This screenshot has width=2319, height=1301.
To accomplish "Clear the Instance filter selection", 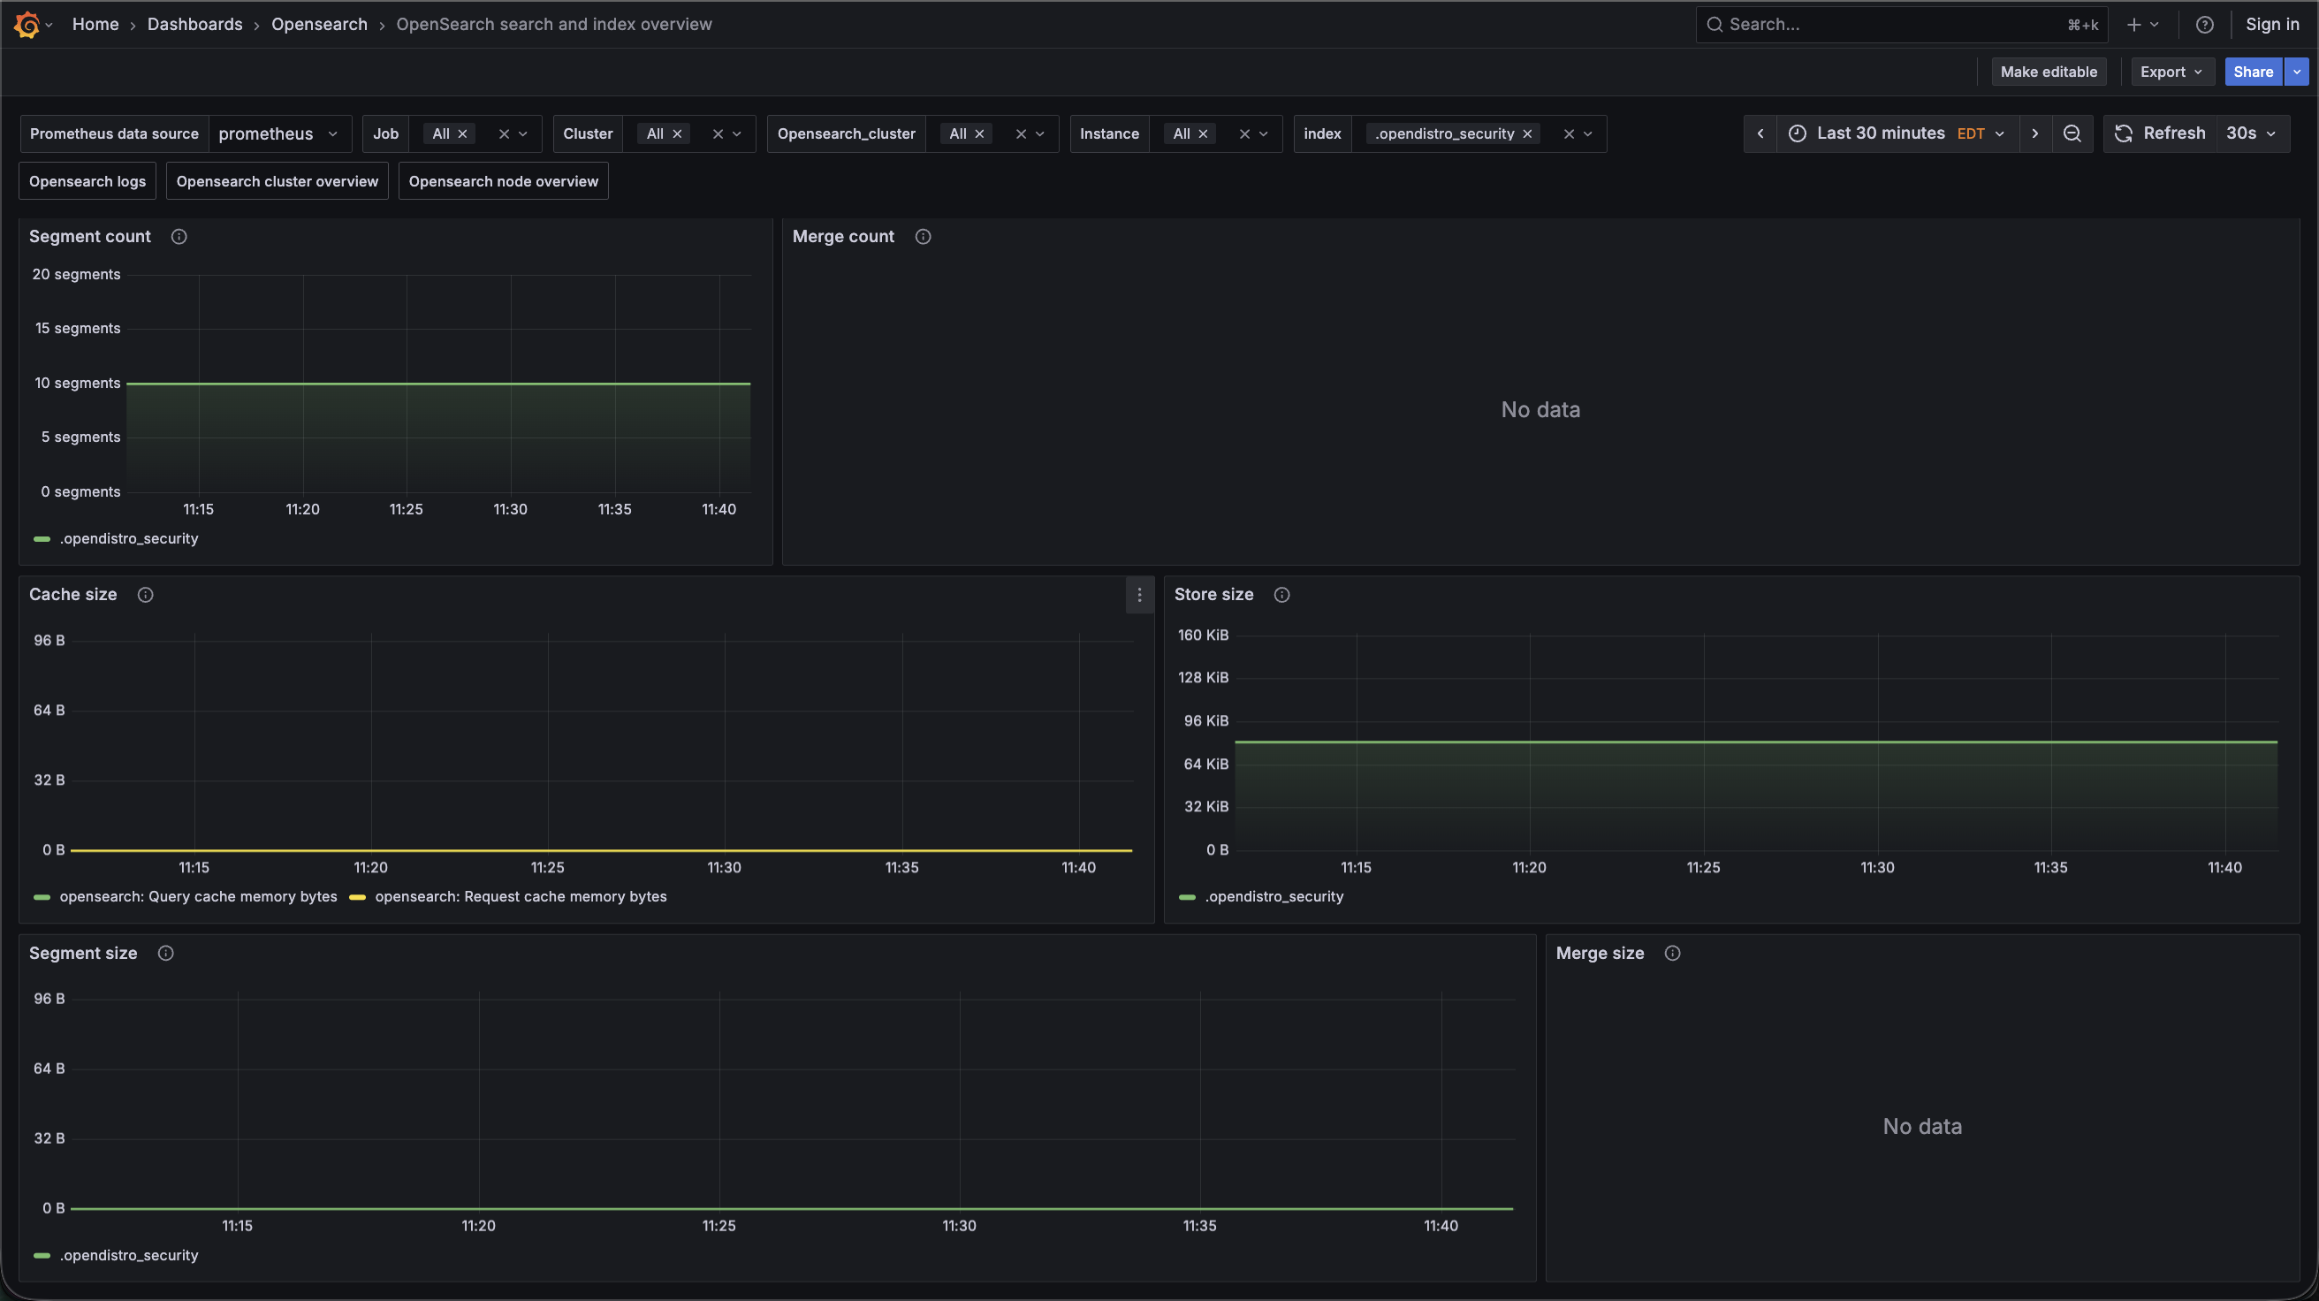I will (x=1244, y=134).
